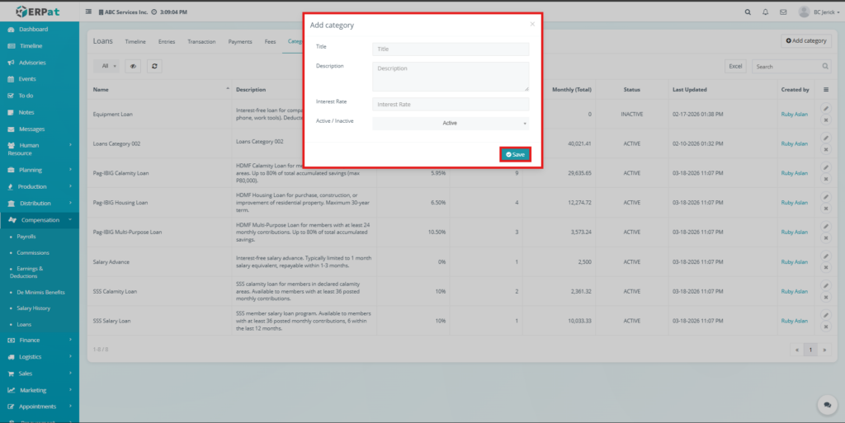Screen dimensions: 845x423
Task: Click the refresh icon button
Action: [153, 66]
